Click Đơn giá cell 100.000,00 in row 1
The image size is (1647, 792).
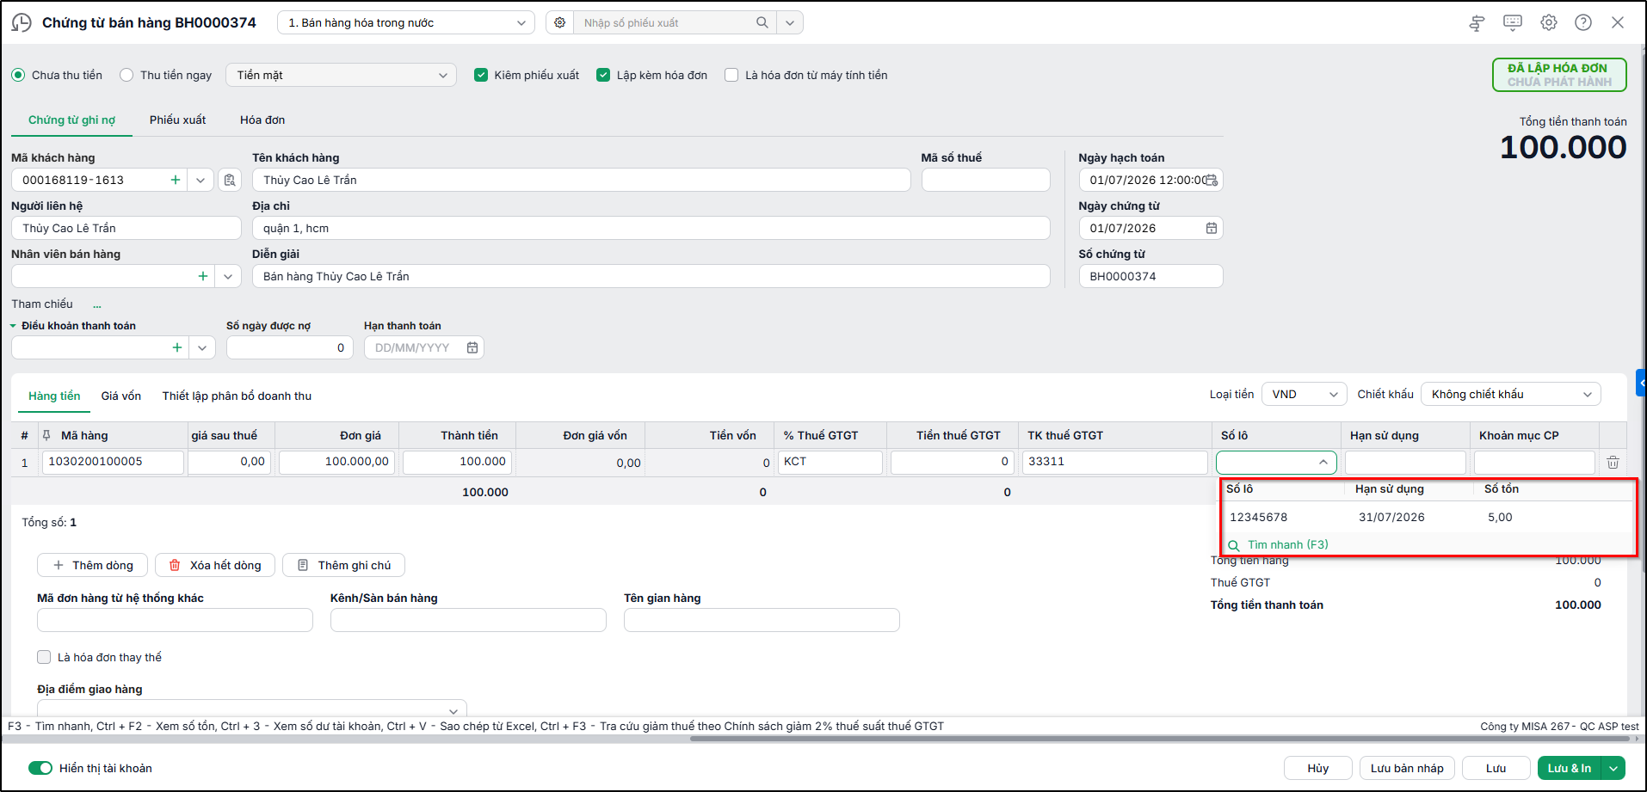(336, 462)
